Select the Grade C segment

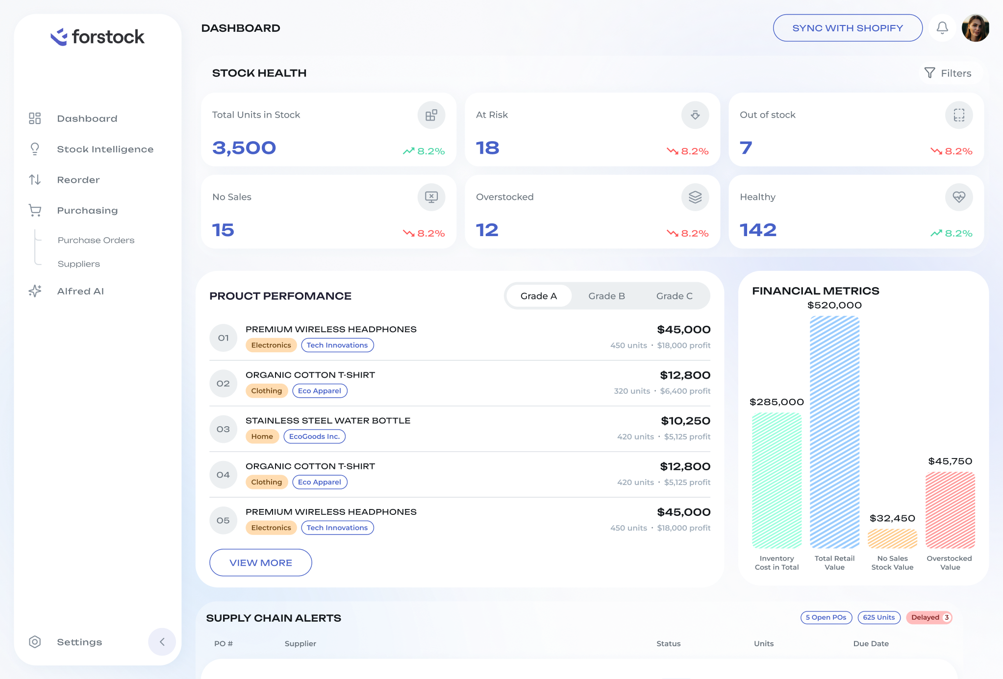(674, 296)
